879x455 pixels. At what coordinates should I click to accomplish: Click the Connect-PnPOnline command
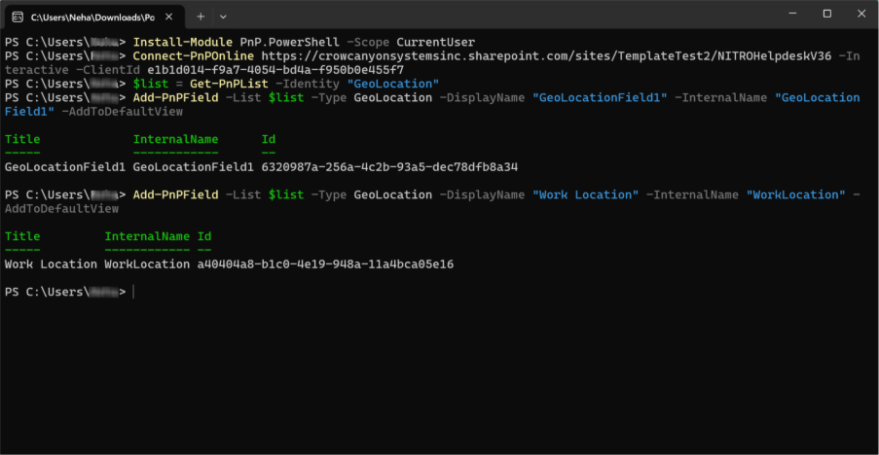(x=187, y=56)
